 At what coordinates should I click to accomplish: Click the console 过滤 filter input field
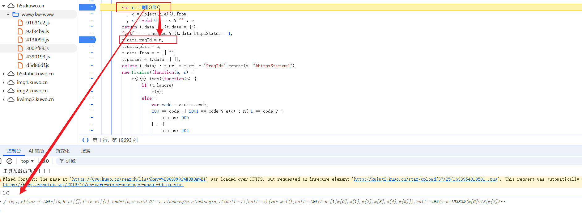(x=185, y=161)
